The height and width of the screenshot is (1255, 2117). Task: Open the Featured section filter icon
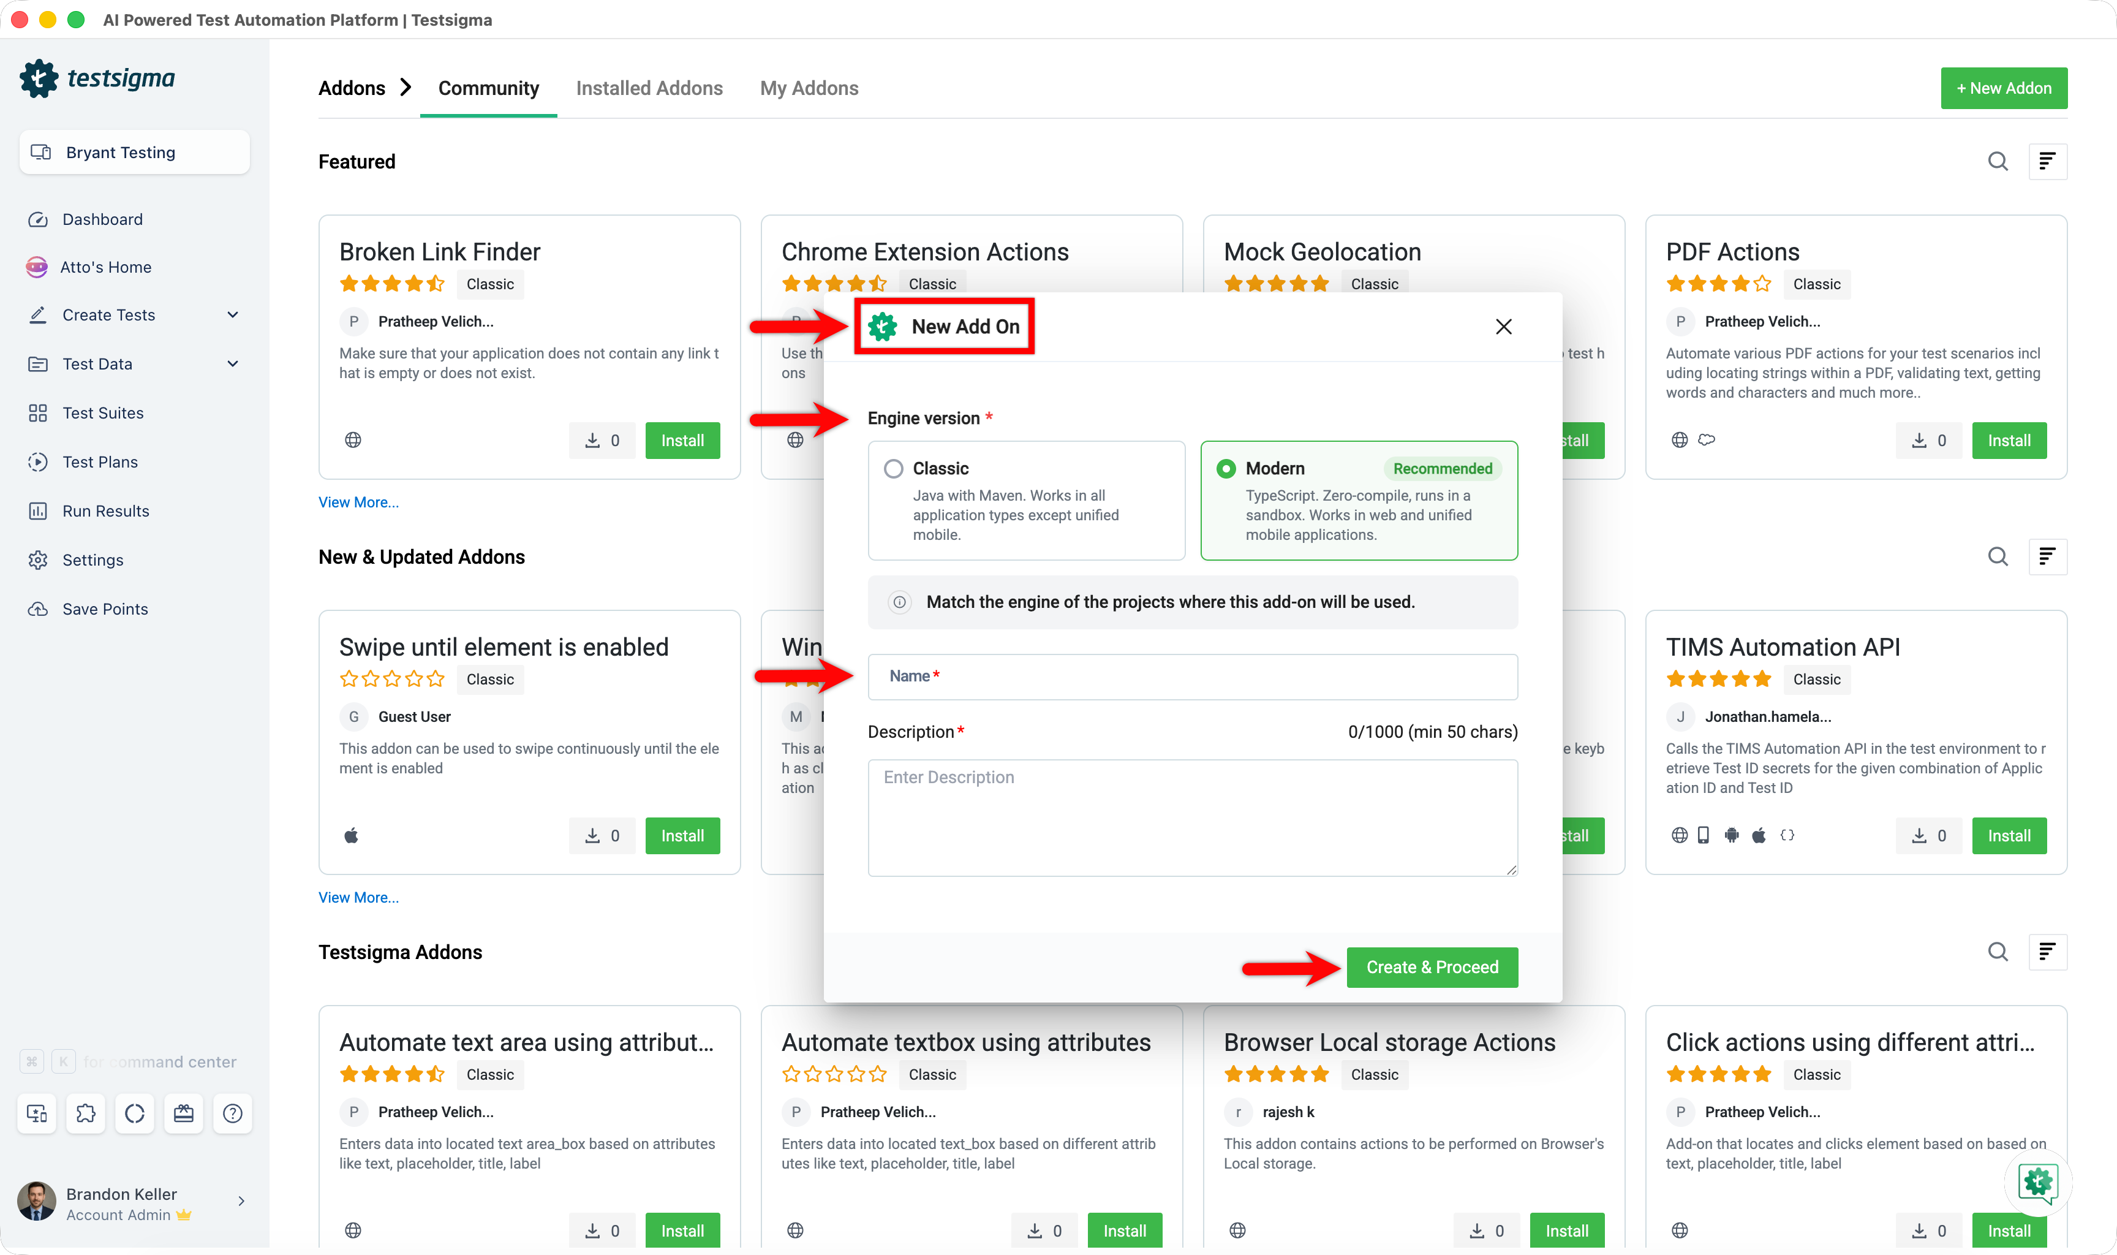[x=2047, y=162]
